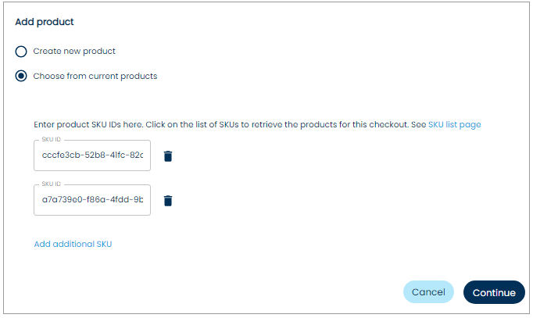The image size is (533, 318).
Task: Select the Create new product radio button
Action: point(22,52)
